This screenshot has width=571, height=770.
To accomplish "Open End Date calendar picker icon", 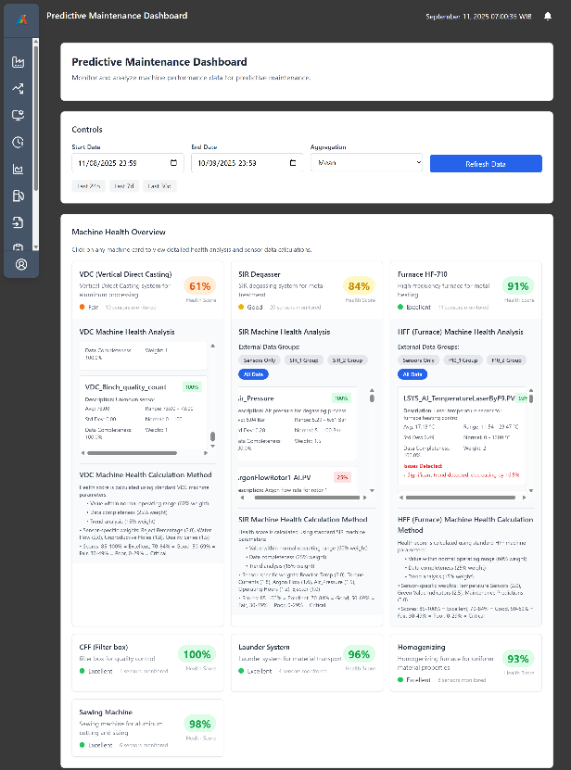I will point(293,163).
